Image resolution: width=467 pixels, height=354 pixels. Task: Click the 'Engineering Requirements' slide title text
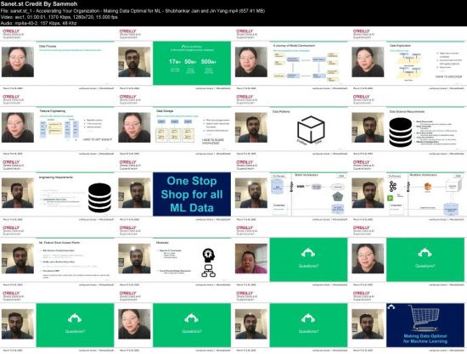(56, 177)
